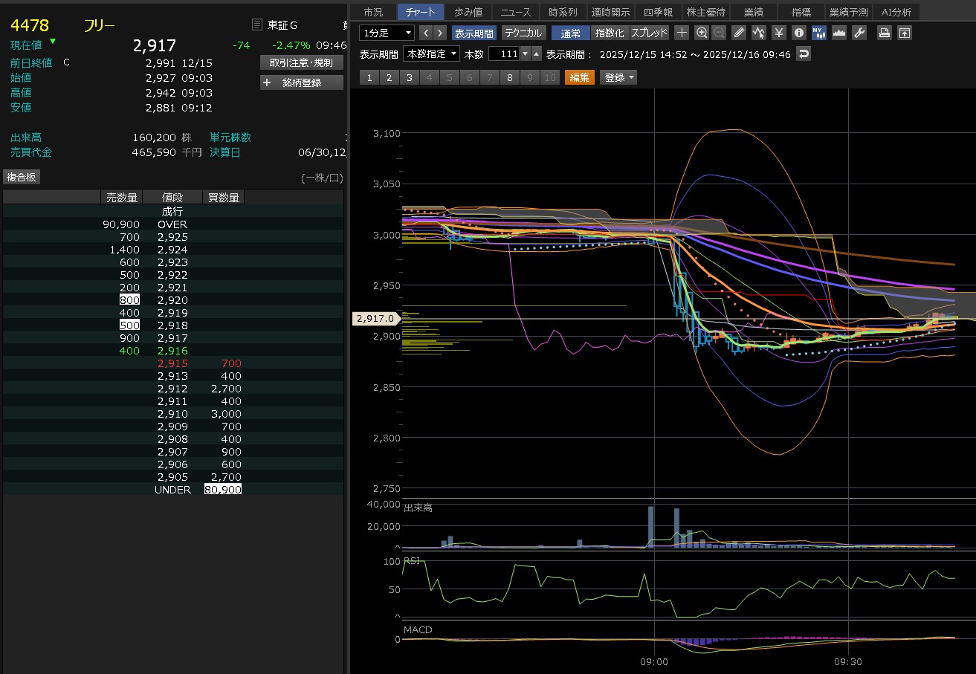The height and width of the screenshot is (674, 976).
Task: Open the wrench chart settings icon
Action: click(859, 33)
